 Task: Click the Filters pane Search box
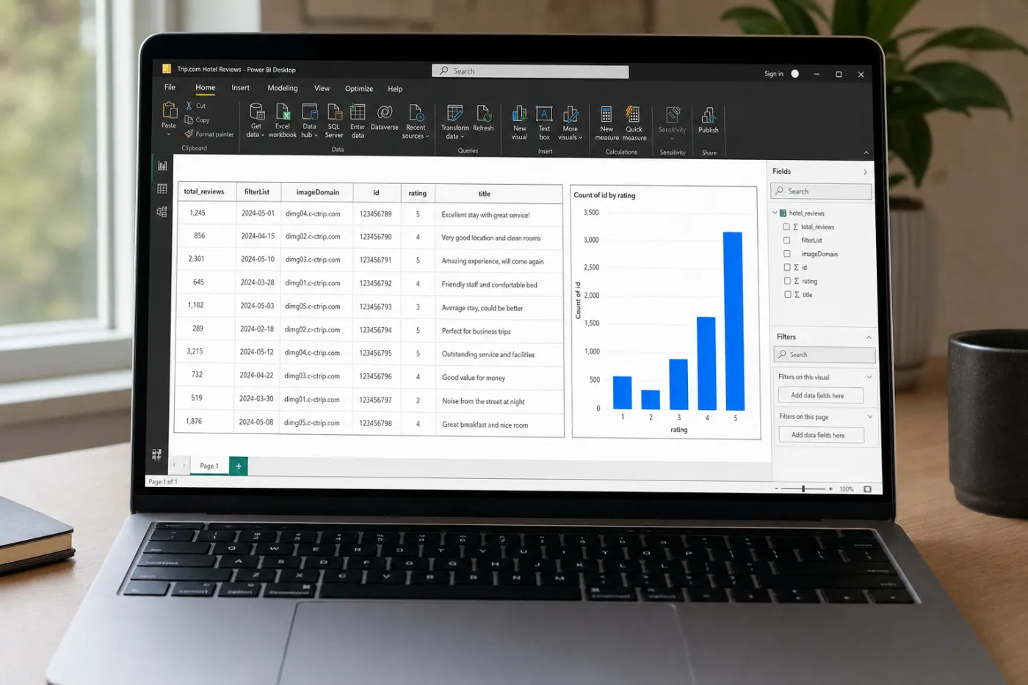[x=825, y=355]
